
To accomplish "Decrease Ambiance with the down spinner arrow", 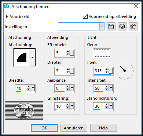I will [68, 89].
